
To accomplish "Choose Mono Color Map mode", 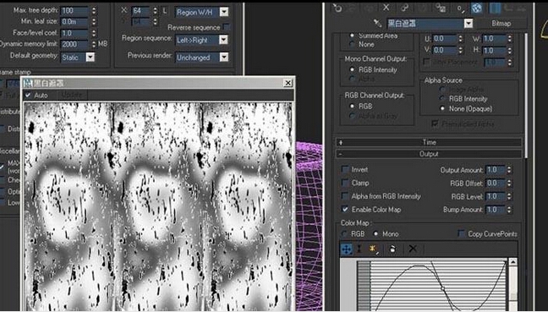I will (376, 233).
